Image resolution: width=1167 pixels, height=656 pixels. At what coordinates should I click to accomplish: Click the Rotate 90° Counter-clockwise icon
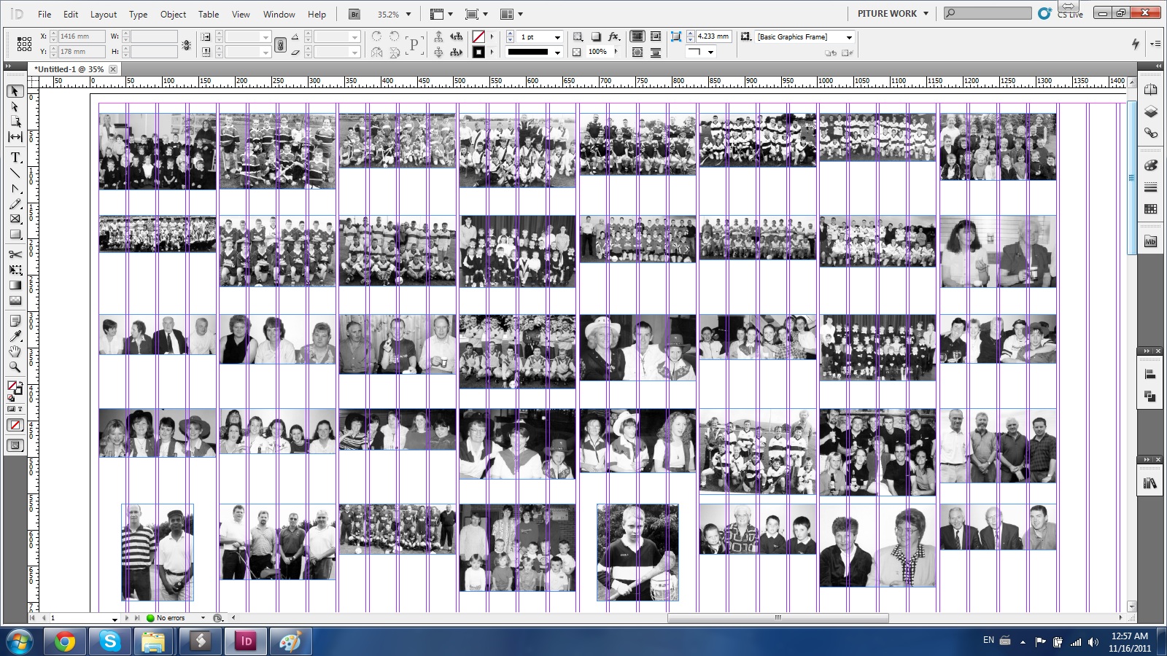click(x=395, y=36)
